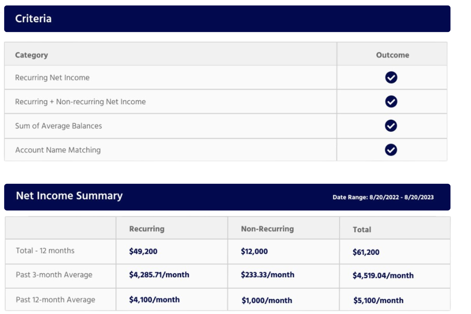Screen dimensions: 471x314
Task: Click the Total column header
Action: click(x=362, y=230)
